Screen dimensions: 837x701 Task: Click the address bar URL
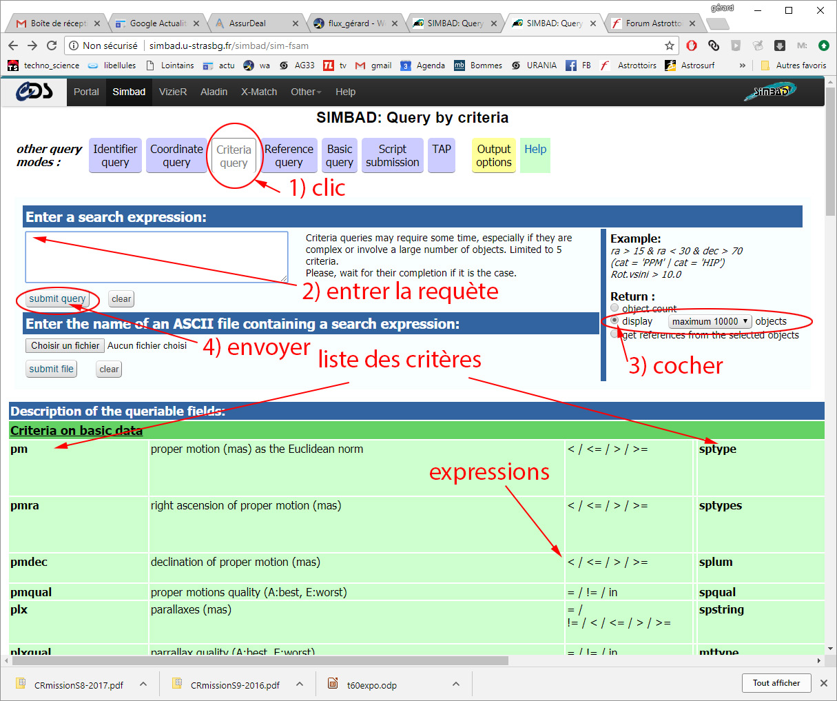[229, 45]
